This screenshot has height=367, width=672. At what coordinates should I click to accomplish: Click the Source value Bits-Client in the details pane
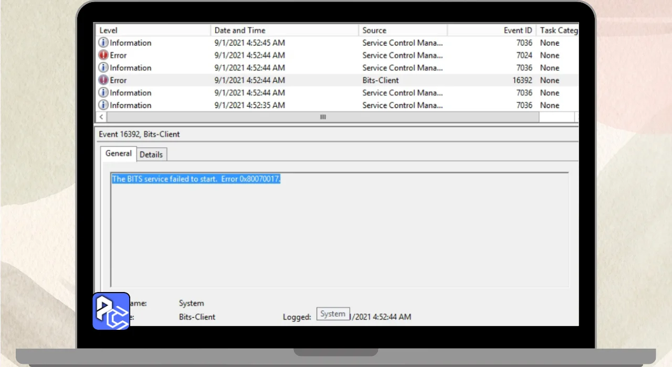[197, 317]
